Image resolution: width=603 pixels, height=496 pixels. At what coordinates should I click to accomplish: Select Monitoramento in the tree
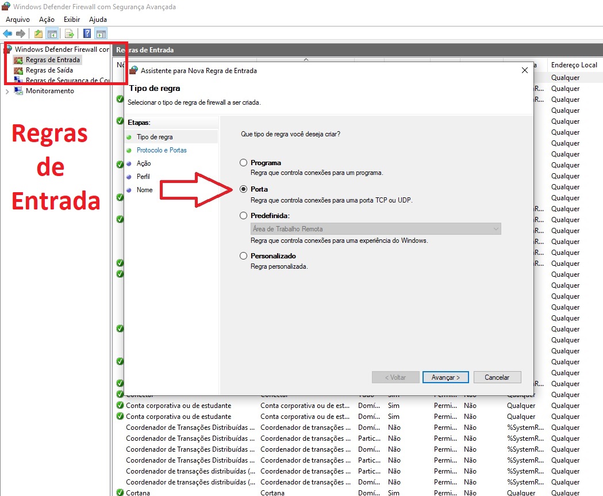coord(50,91)
